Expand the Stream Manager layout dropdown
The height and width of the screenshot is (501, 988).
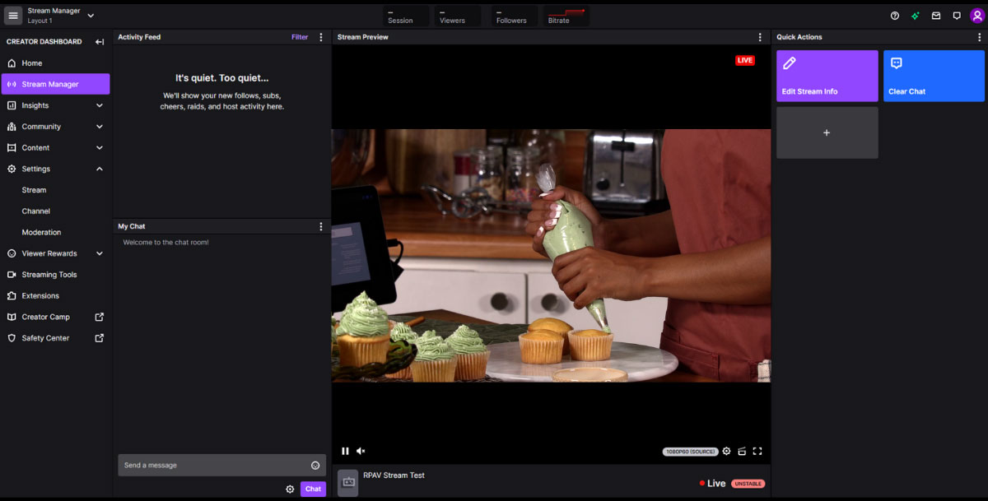click(x=91, y=16)
